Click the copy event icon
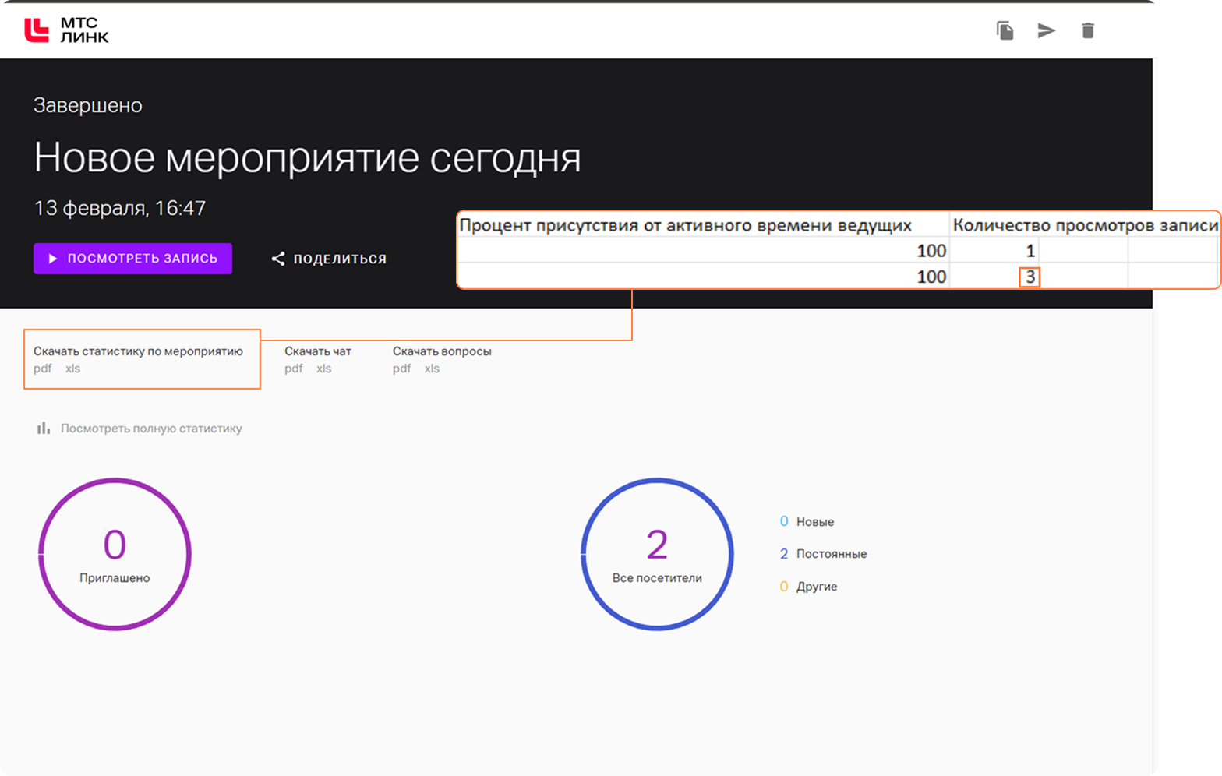The height and width of the screenshot is (776, 1222). [1005, 30]
